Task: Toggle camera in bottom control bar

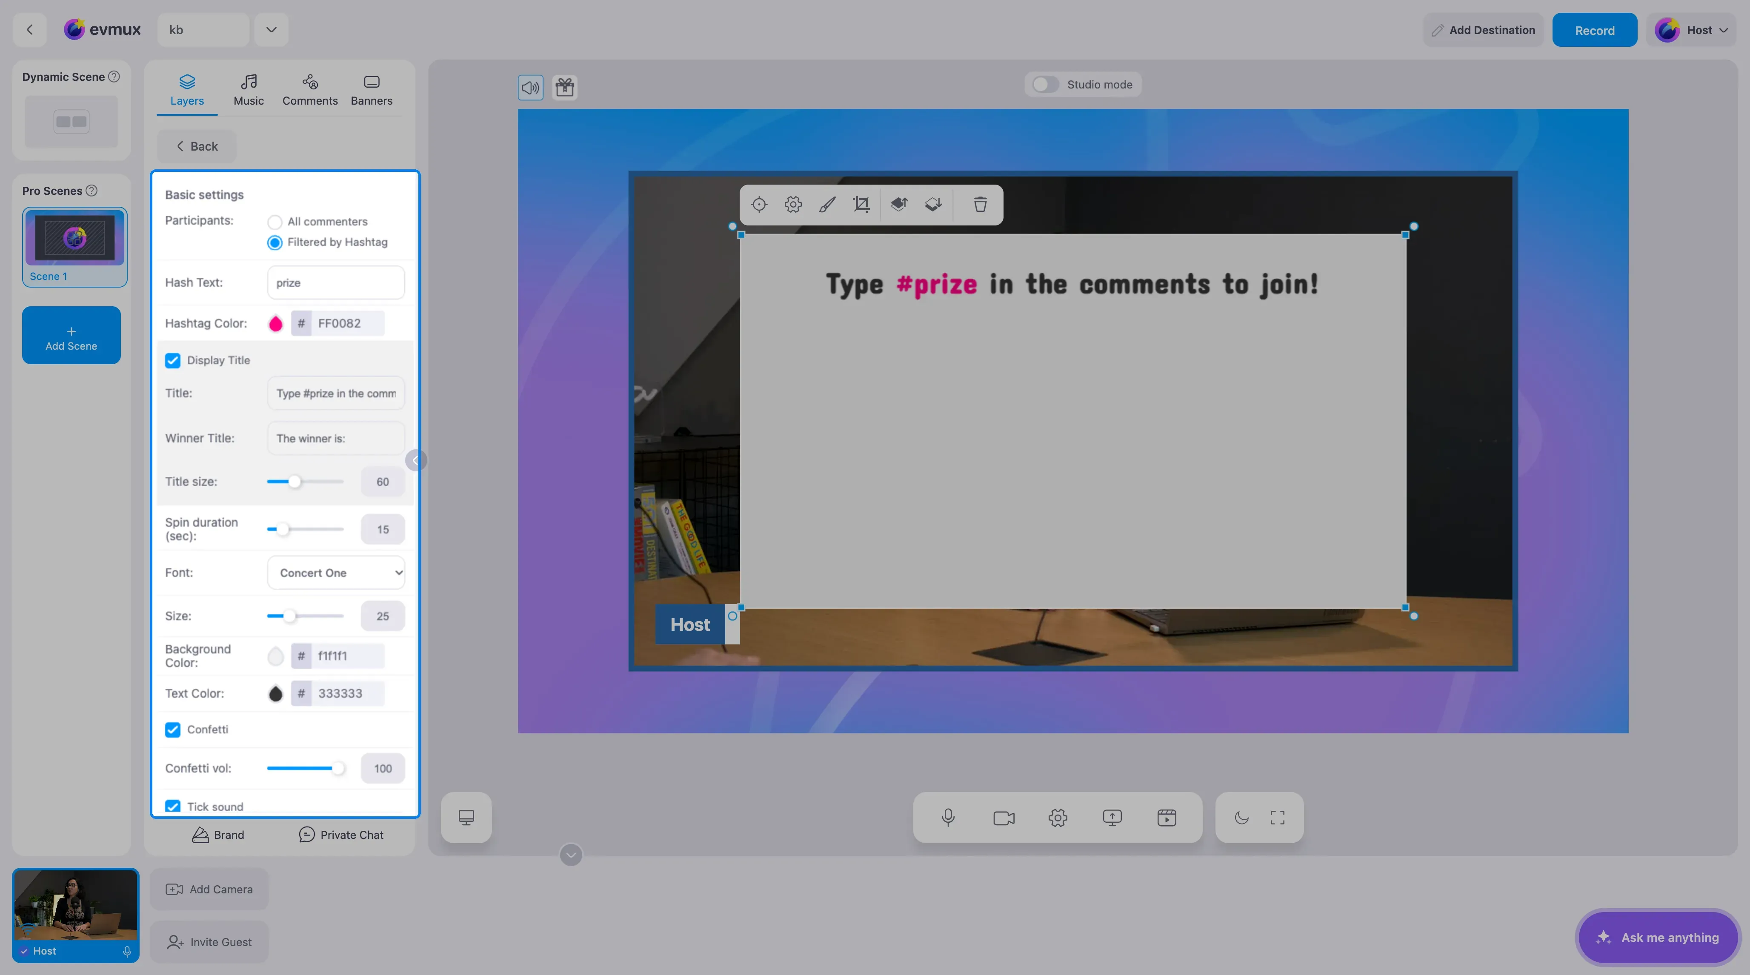Action: pyautogui.click(x=1004, y=818)
